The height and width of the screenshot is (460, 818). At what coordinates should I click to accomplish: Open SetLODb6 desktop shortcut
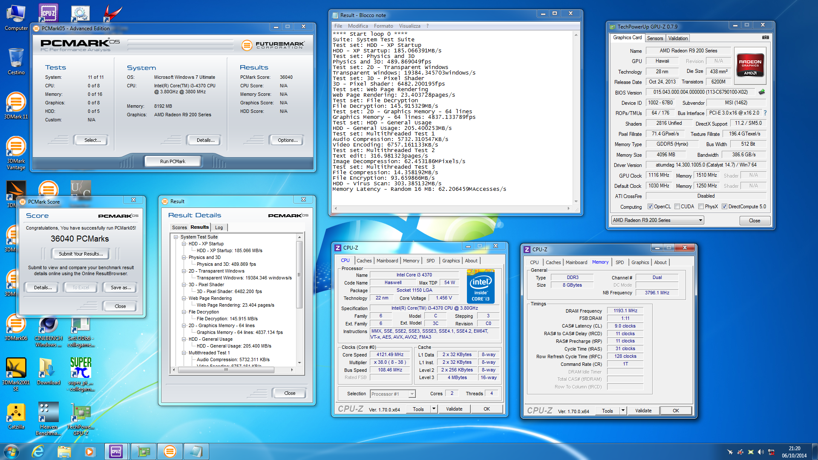(81, 331)
